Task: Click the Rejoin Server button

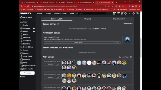Action: (x=78, y=42)
